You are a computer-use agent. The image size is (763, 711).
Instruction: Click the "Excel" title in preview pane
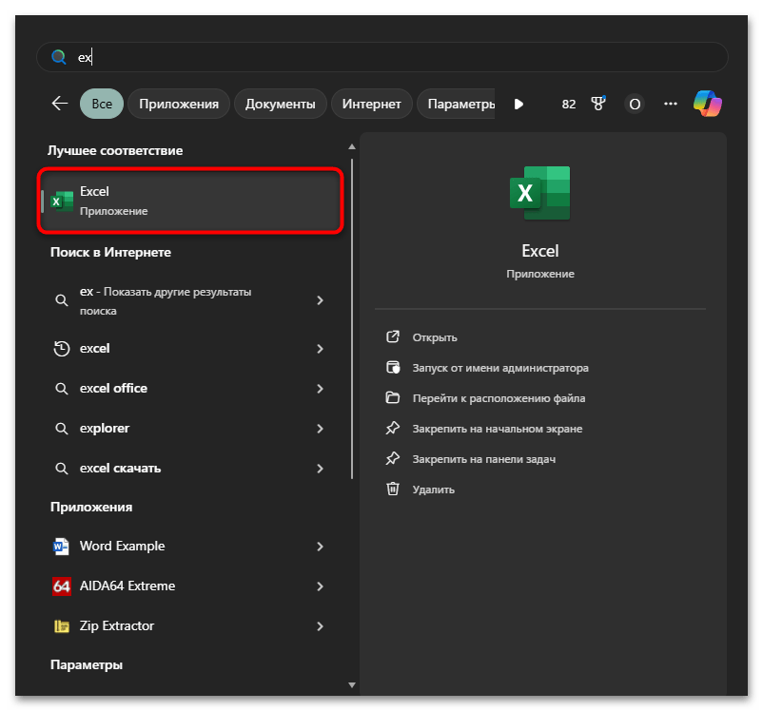point(540,251)
